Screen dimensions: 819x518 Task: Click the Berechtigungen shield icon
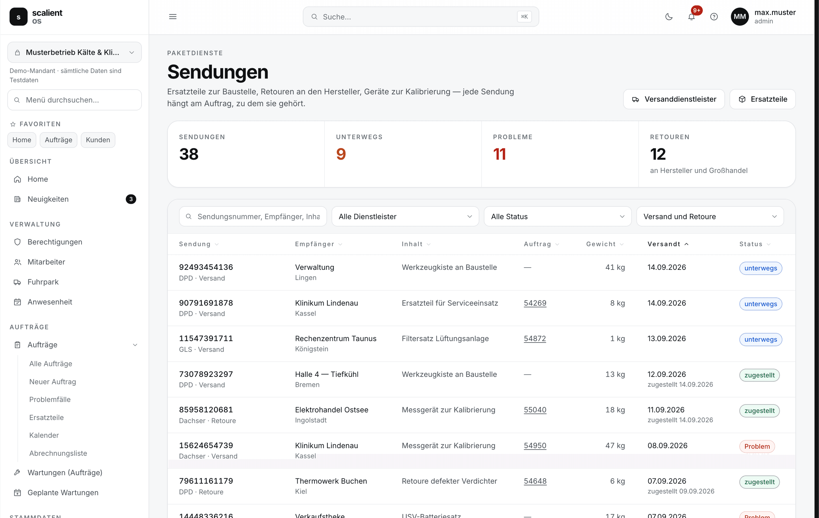click(17, 242)
